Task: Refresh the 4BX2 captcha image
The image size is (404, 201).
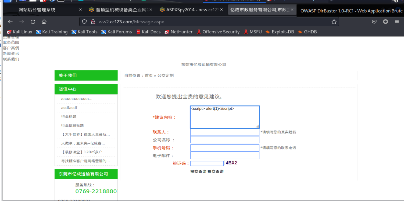Action: (231, 163)
